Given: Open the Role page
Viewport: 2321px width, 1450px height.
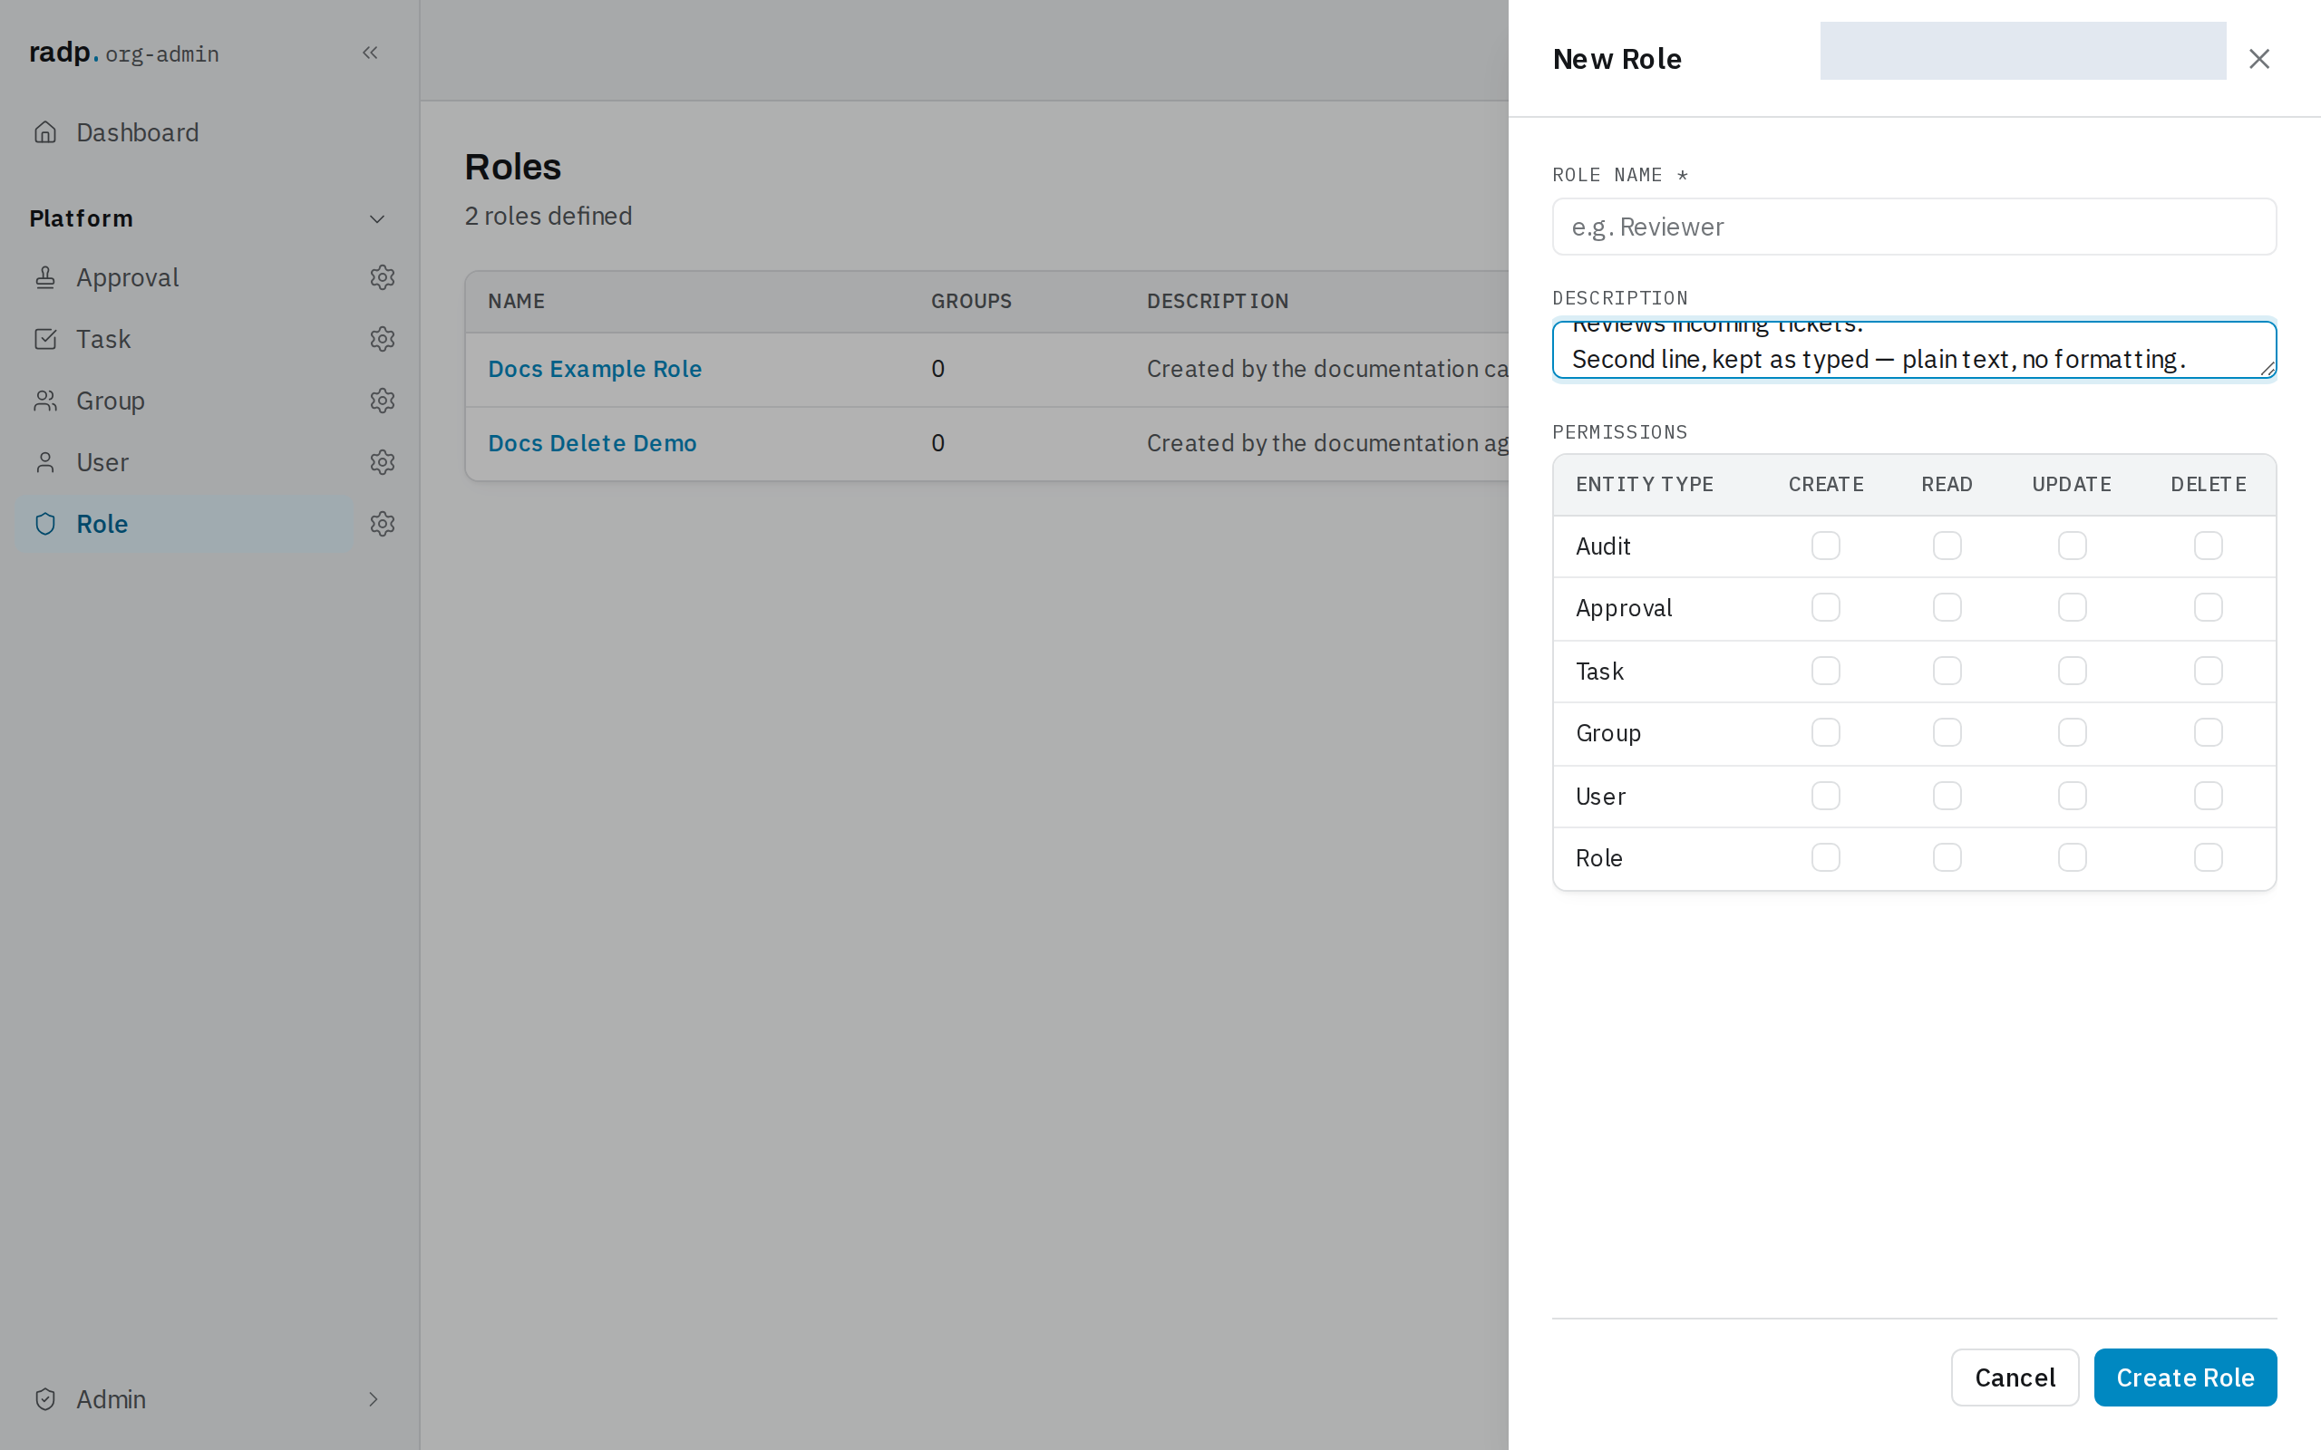Looking at the screenshot, I should tap(184, 524).
